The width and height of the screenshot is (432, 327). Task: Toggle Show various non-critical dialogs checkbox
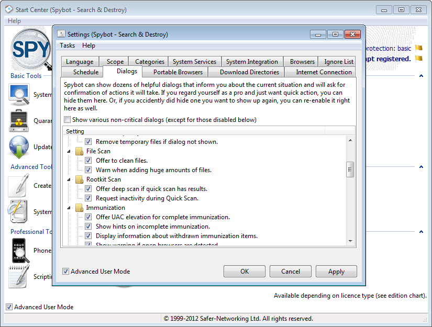[x=67, y=120]
